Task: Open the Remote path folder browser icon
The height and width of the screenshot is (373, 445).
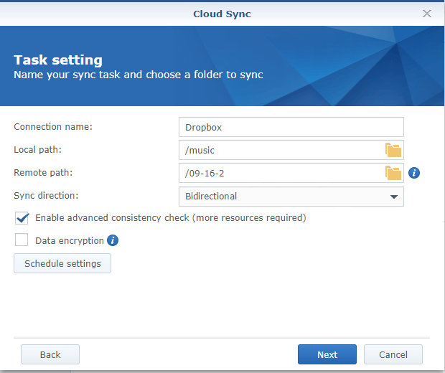Action: click(393, 173)
